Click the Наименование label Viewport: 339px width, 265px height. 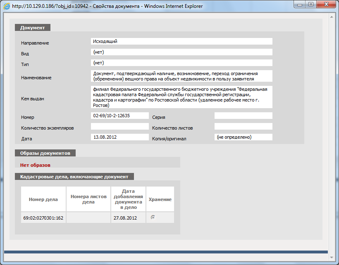(x=36, y=78)
